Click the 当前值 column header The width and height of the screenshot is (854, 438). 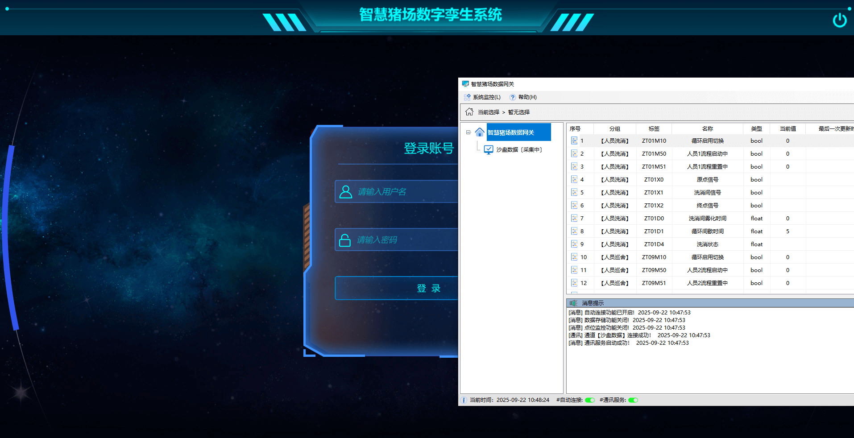pos(788,129)
